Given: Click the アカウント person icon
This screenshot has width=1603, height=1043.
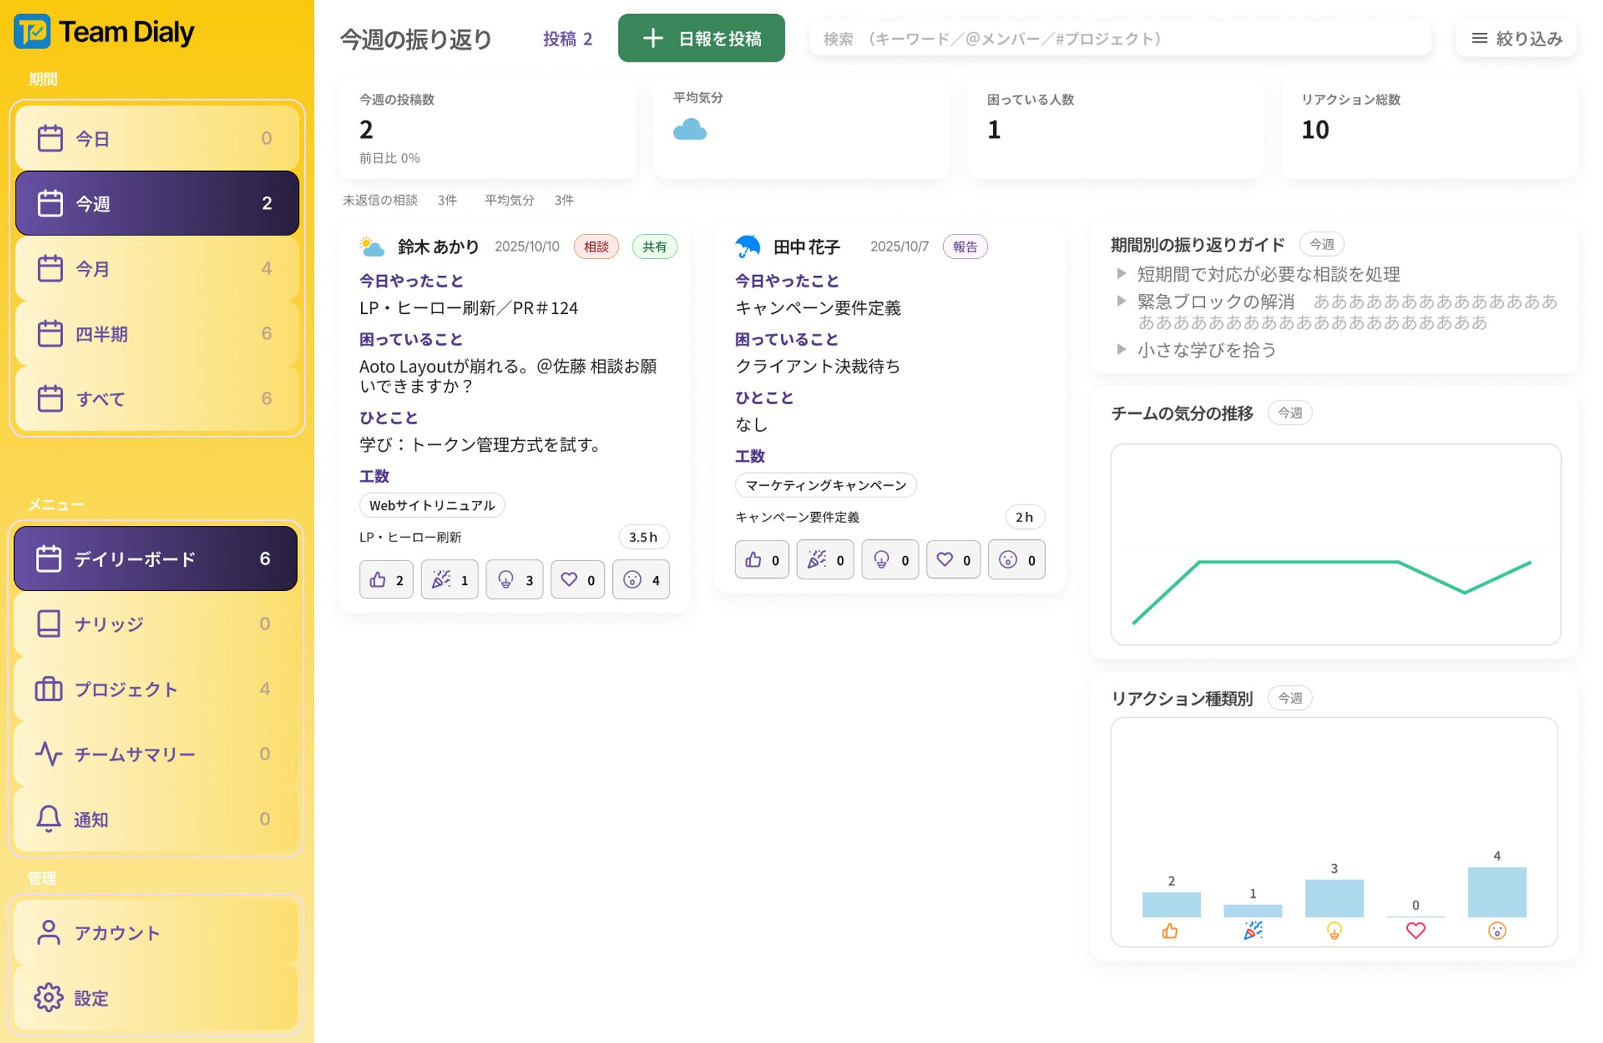Looking at the screenshot, I should click(47, 932).
